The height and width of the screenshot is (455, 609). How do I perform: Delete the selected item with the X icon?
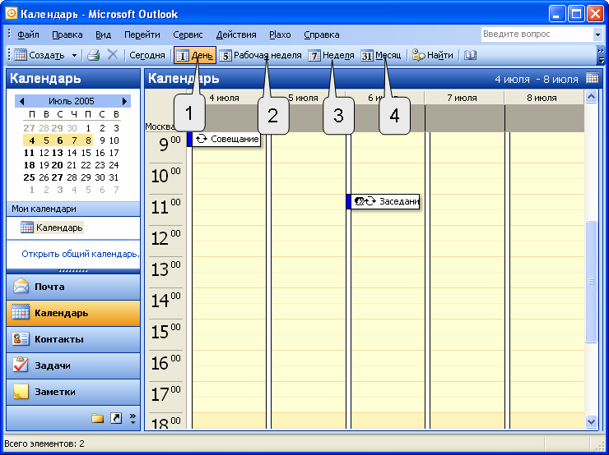click(x=112, y=55)
